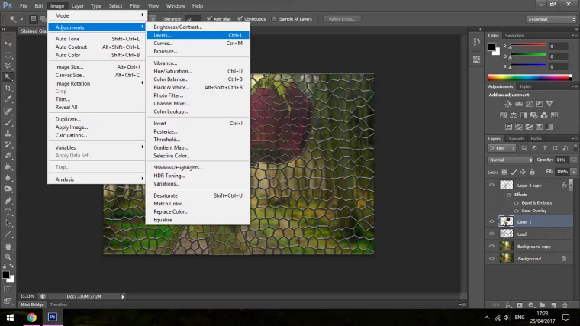Select the Healing Brush tool
Screen dimensions: 580x326
[8, 111]
